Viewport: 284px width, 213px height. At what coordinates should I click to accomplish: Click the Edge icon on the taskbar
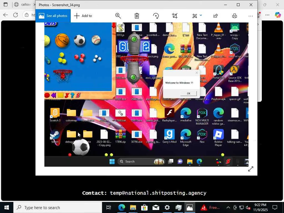tap(122, 207)
